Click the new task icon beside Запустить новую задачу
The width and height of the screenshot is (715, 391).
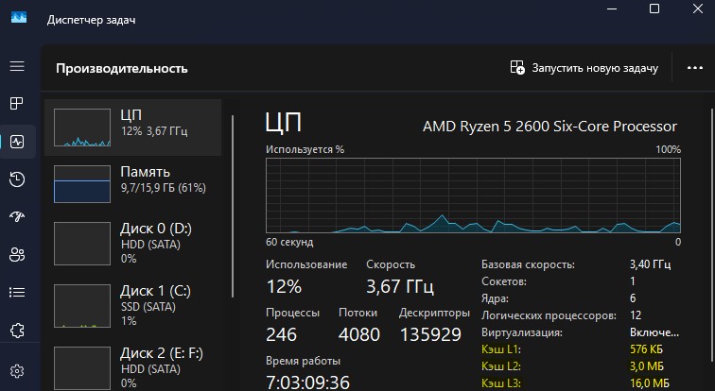pyautogui.click(x=517, y=67)
